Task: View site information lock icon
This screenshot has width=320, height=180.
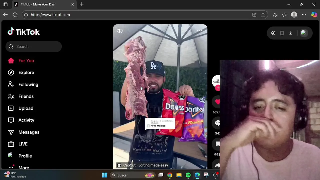Action: [x=26, y=15]
